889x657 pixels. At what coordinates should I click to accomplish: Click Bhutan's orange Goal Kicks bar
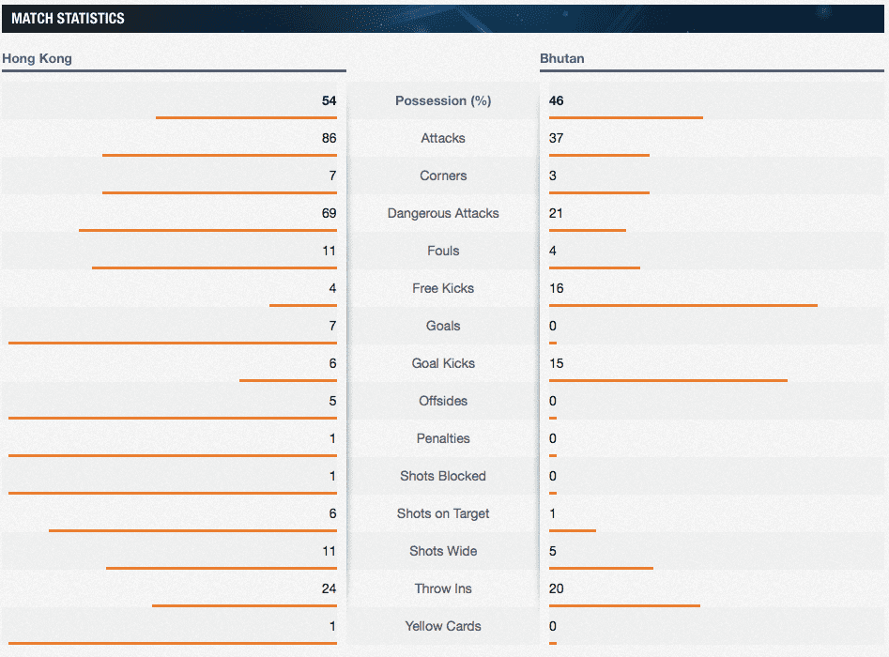[x=667, y=380]
